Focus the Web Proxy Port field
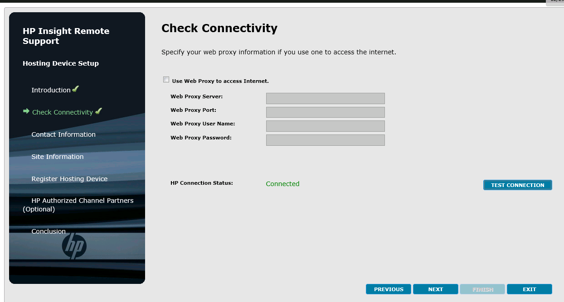This screenshot has width=564, height=302. [325, 112]
